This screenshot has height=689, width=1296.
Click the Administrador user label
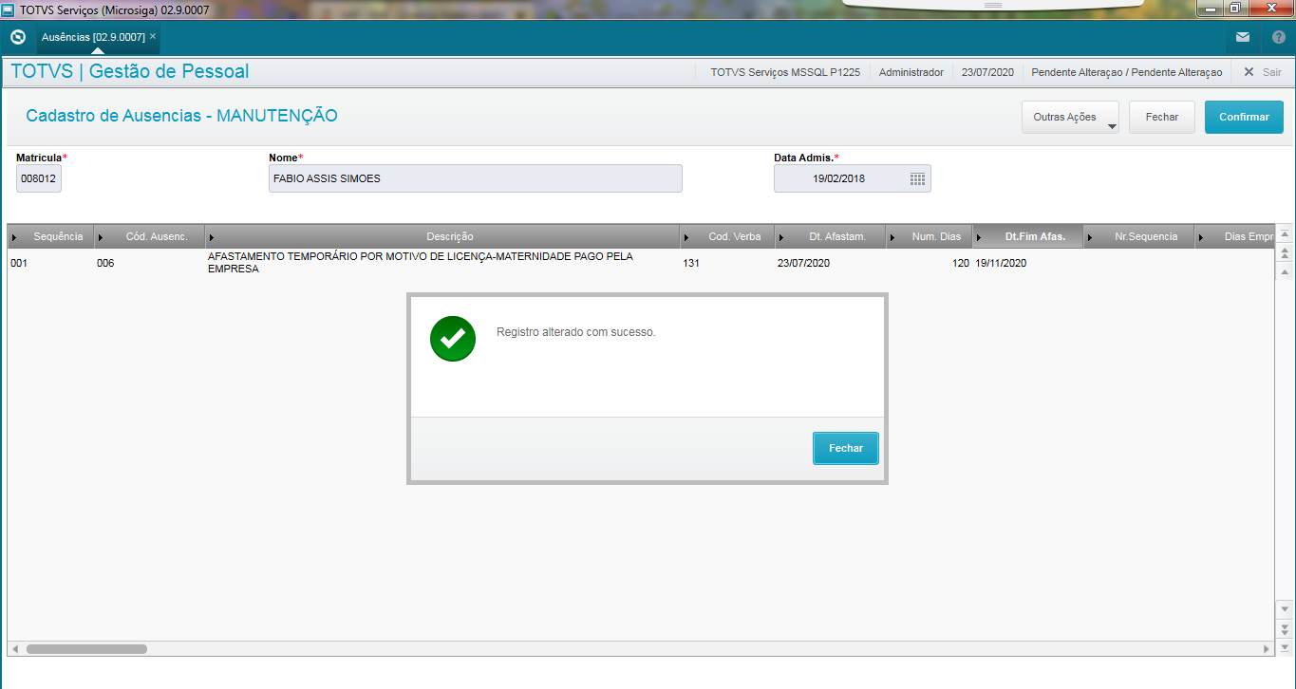tap(911, 72)
